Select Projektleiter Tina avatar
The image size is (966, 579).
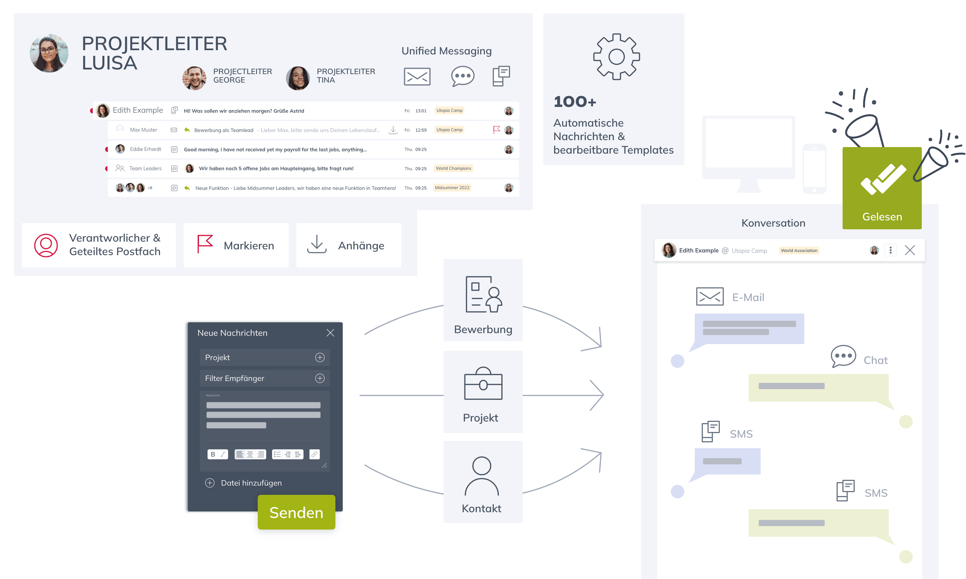[x=298, y=78]
